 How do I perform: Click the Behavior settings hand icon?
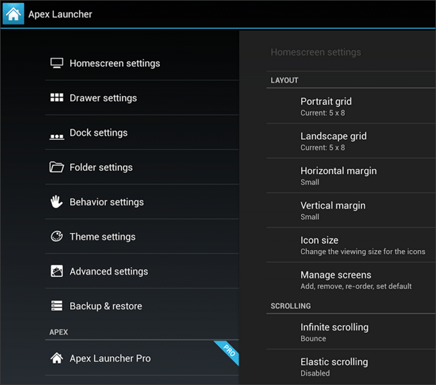tap(57, 202)
